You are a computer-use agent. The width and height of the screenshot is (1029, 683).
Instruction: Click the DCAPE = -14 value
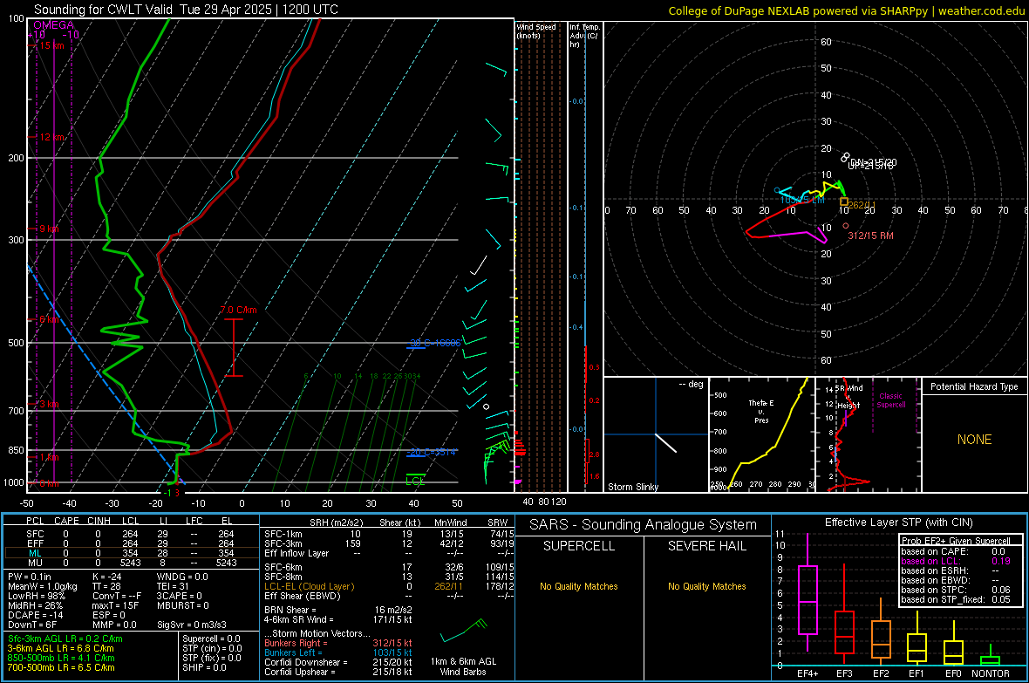[x=36, y=615]
